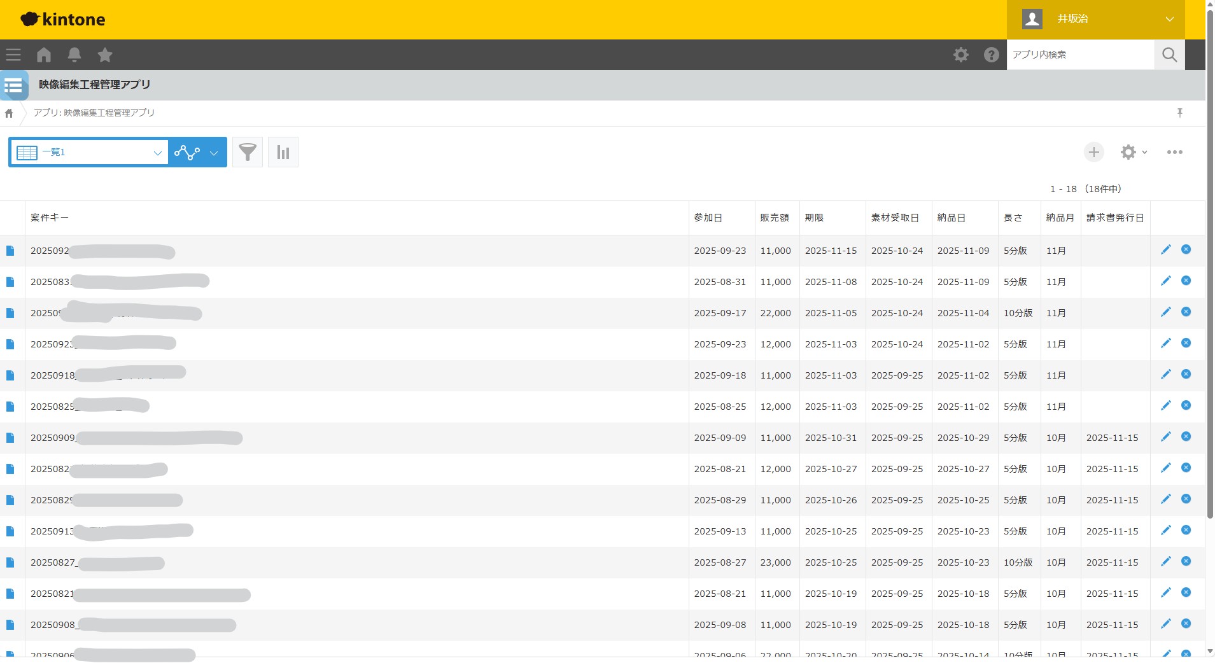Click the plus icon to add a record
This screenshot has height=663, width=1215.
(x=1093, y=152)
